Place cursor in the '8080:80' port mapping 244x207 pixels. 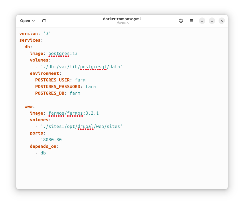click(52, 140)
